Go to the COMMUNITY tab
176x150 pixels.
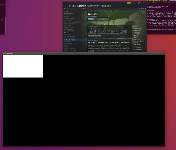(x=93, y=6)
